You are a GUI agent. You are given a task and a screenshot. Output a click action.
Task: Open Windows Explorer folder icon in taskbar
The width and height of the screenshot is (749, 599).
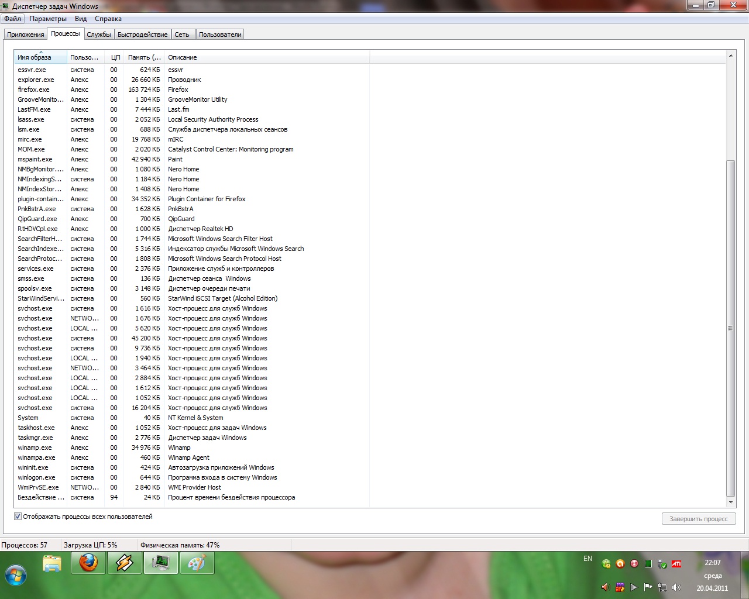[x=52, y=563]
